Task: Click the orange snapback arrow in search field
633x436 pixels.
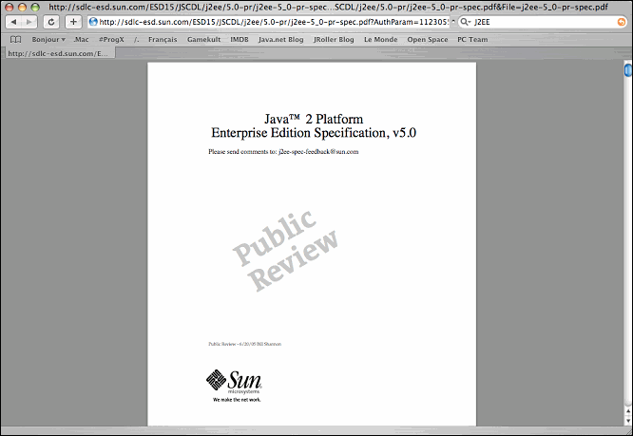Action: point(622,22)
